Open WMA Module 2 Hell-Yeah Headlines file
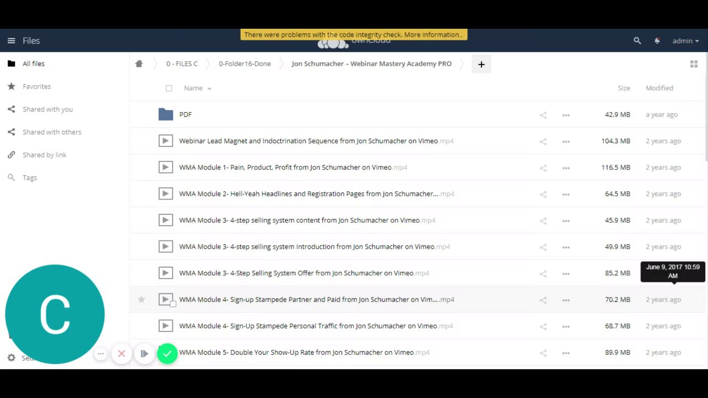 point(316,194)
